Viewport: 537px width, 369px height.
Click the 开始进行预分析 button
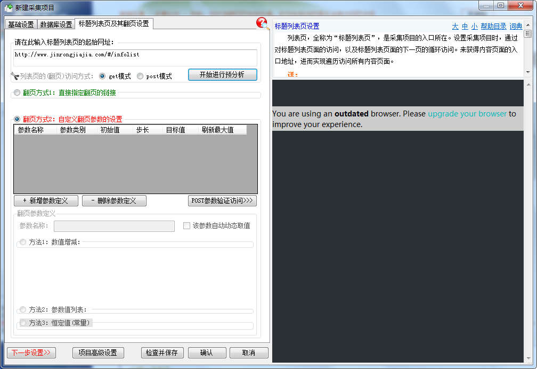tap(222, 74)
